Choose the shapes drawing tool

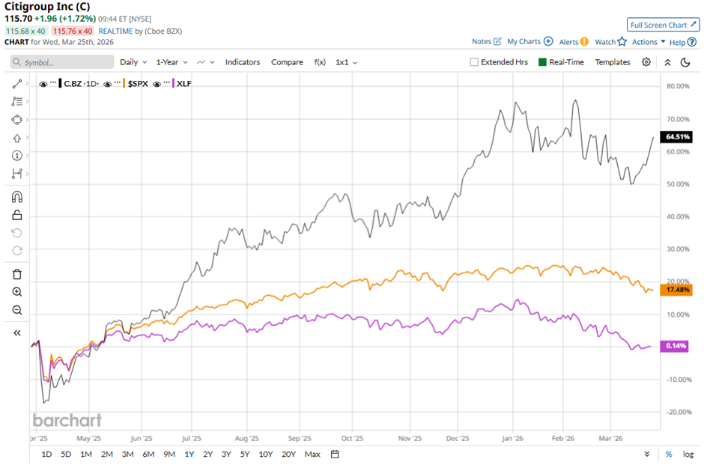click(17, 120)
